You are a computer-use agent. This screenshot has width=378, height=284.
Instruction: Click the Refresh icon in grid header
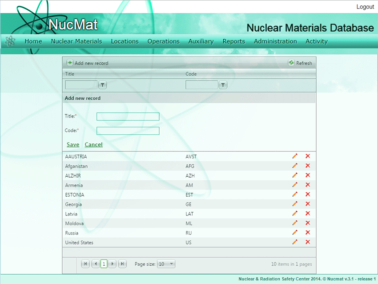click(x=291, y=63)
